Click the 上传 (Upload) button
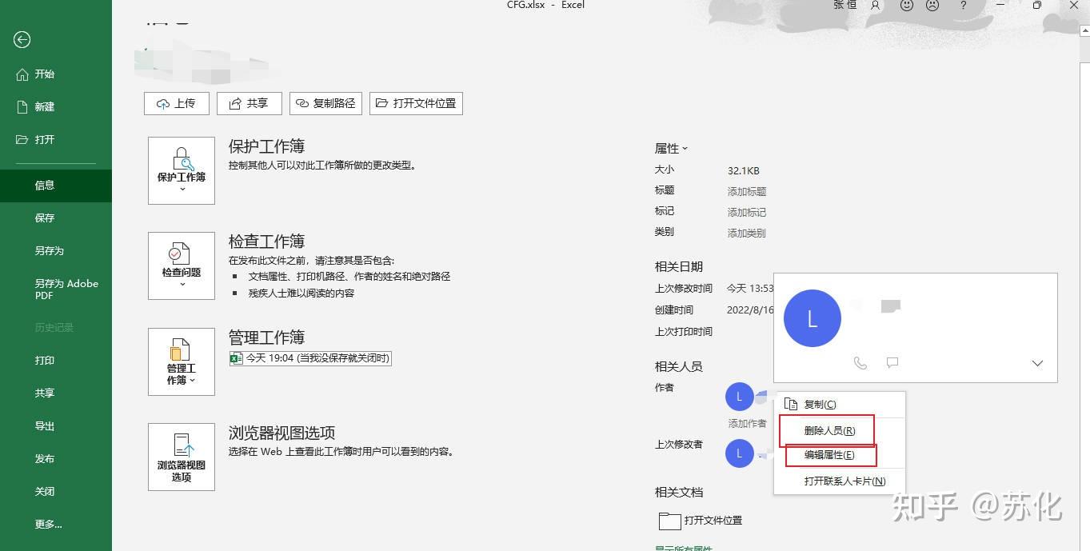Image resolution: width=1090 pixels, height=551 pixels. (176, 103)
